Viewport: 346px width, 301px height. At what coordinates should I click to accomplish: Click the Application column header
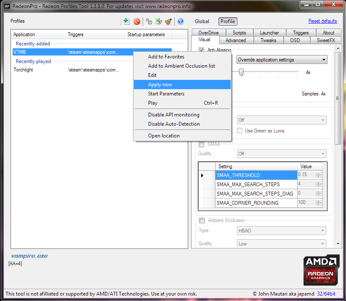tap(38, 34)
